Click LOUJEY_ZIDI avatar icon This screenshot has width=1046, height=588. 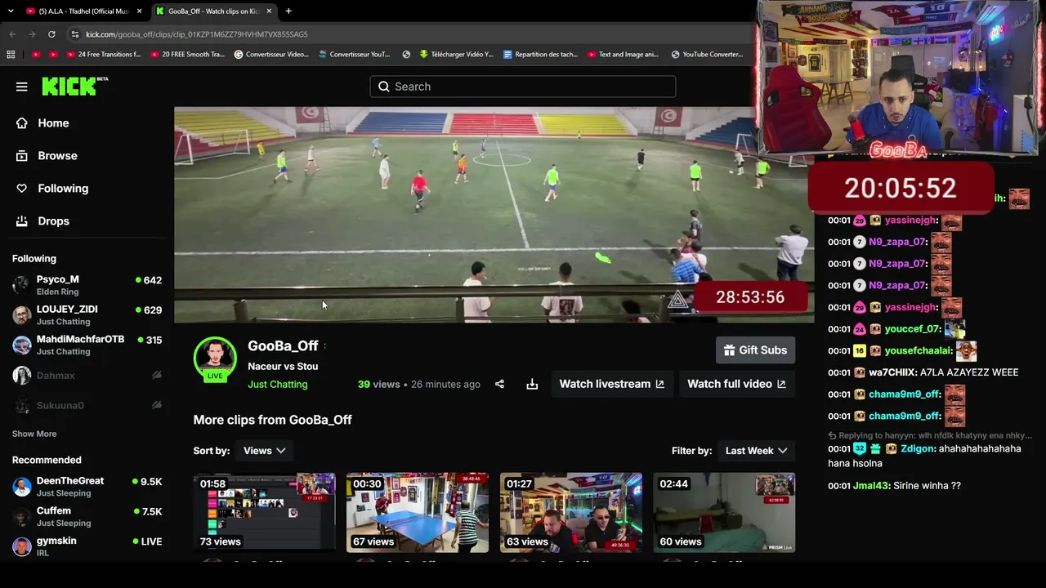[x=22, y=315]
